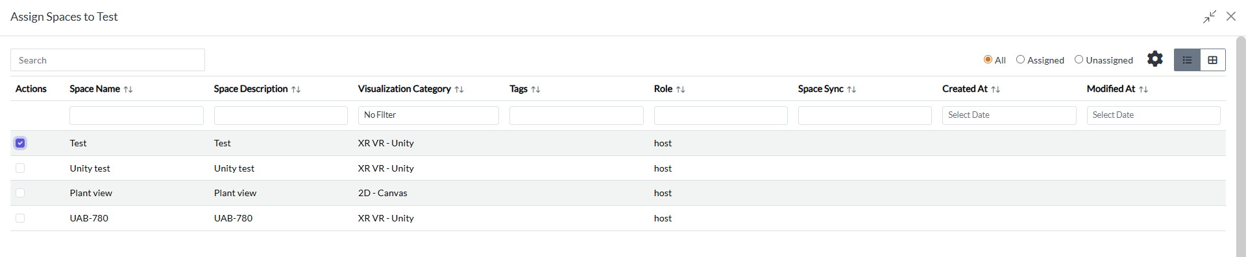1246x257 pixels.
Task: Click the Search input field
Action: tap(108, 60)
